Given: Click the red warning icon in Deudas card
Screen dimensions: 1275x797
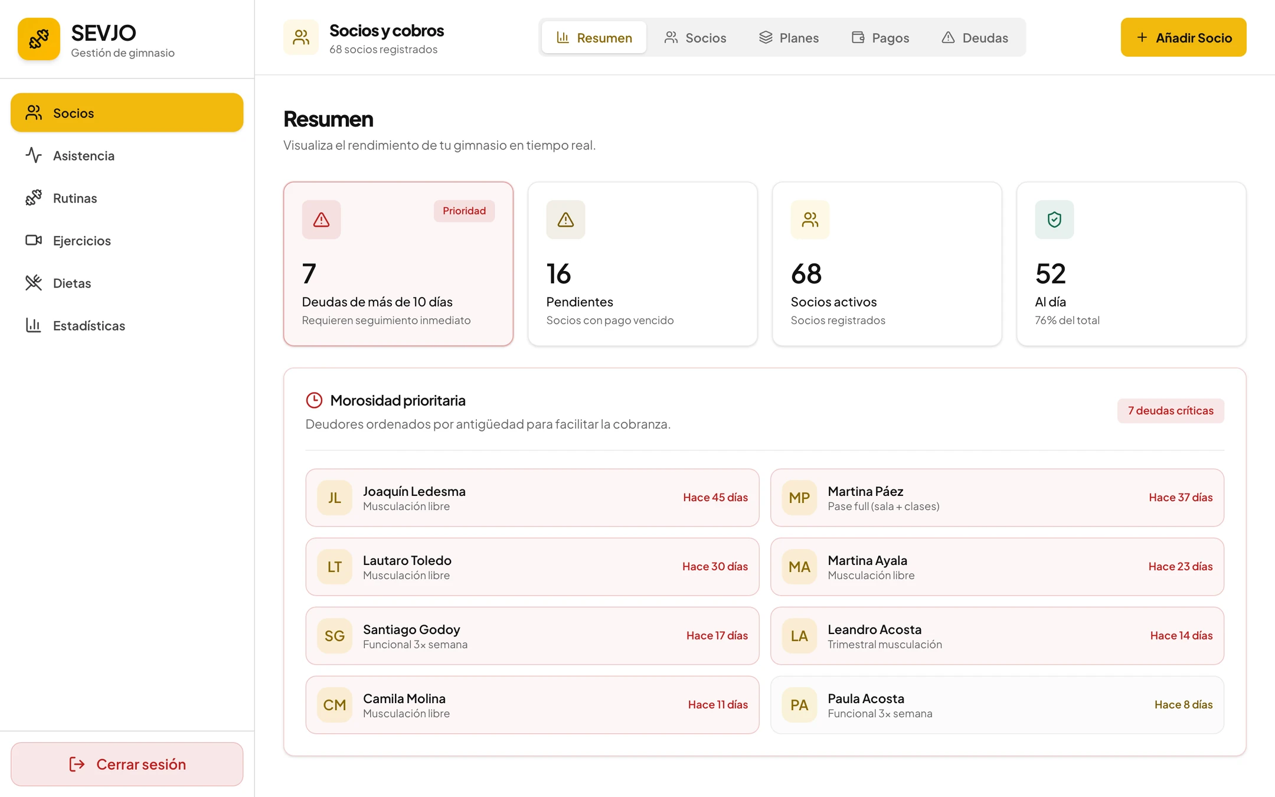Looking at the screenshot, I should point(321,220).
